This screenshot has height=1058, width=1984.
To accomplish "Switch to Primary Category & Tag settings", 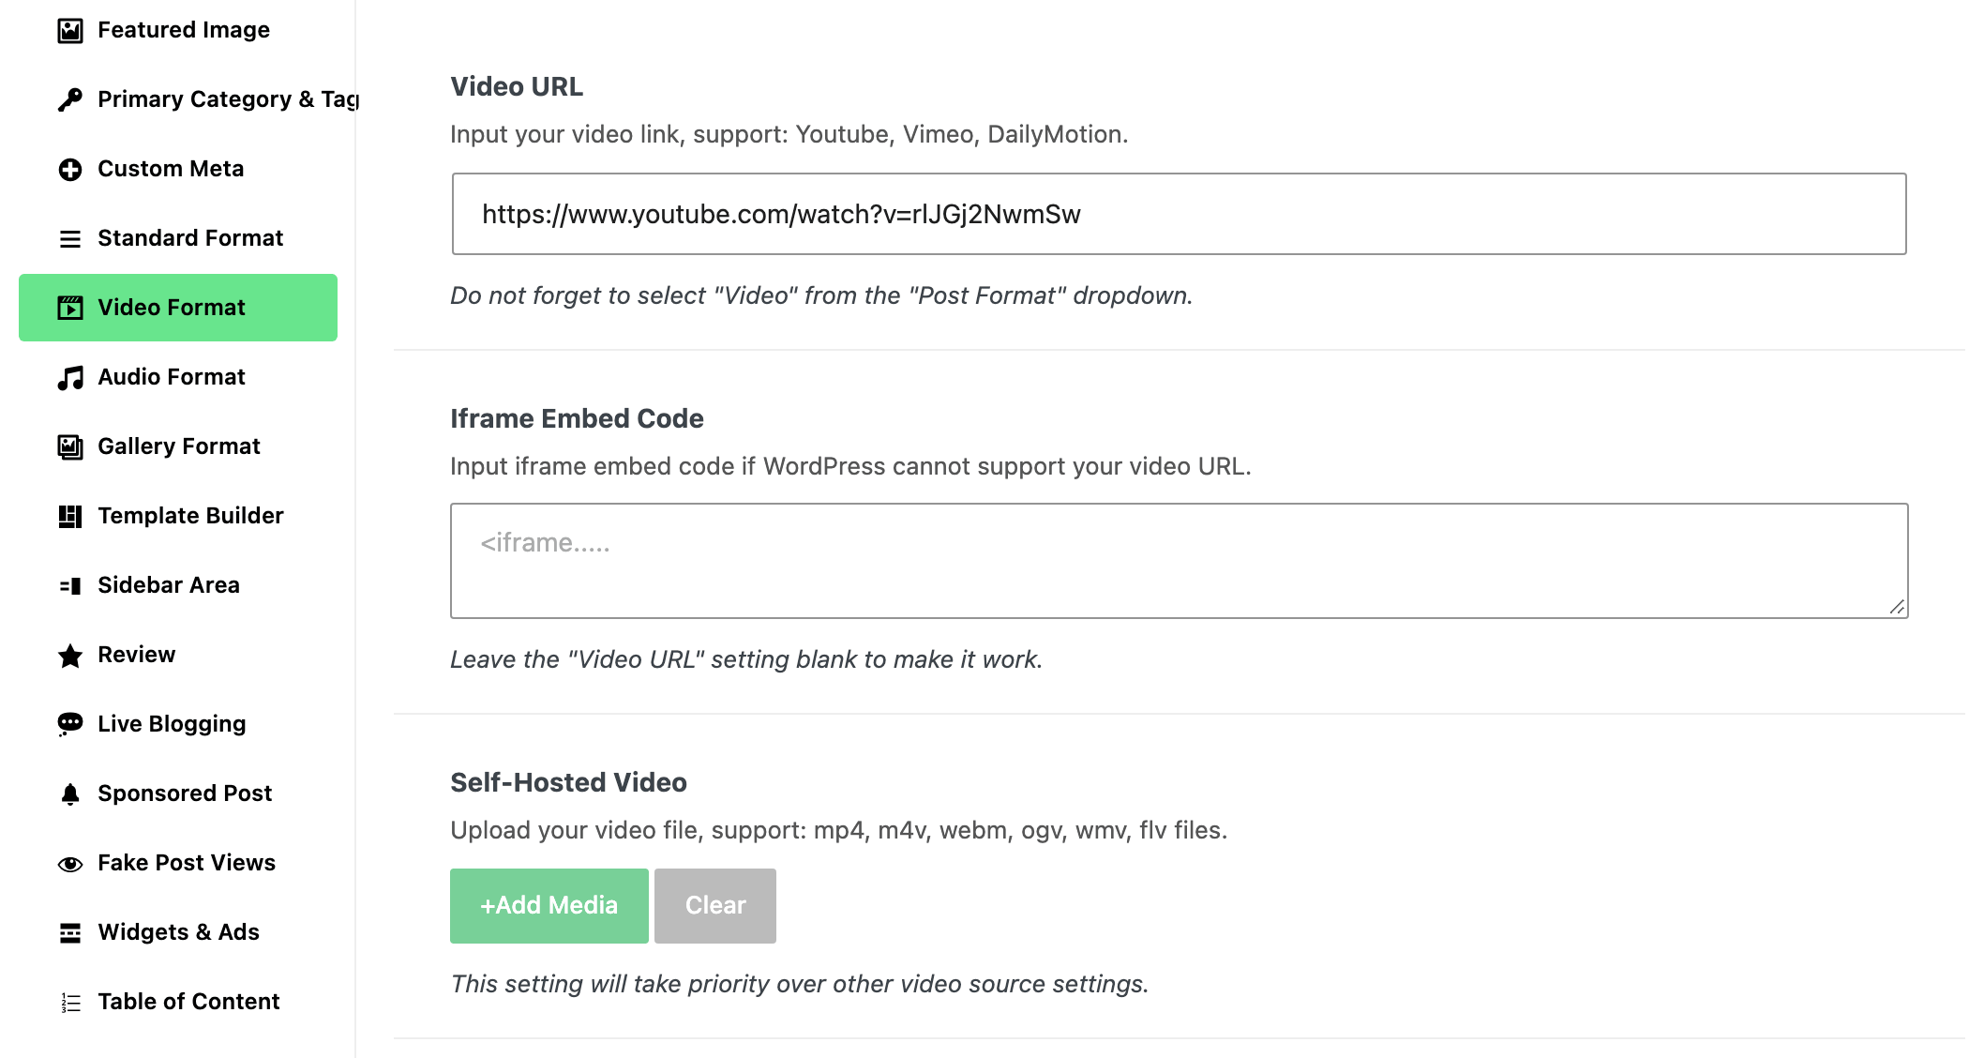I will (178, 99).
